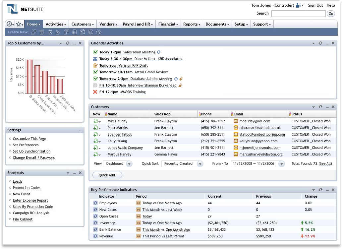Click the Create New phone call icon
342x249 pixels.
(x=41, y=32)
